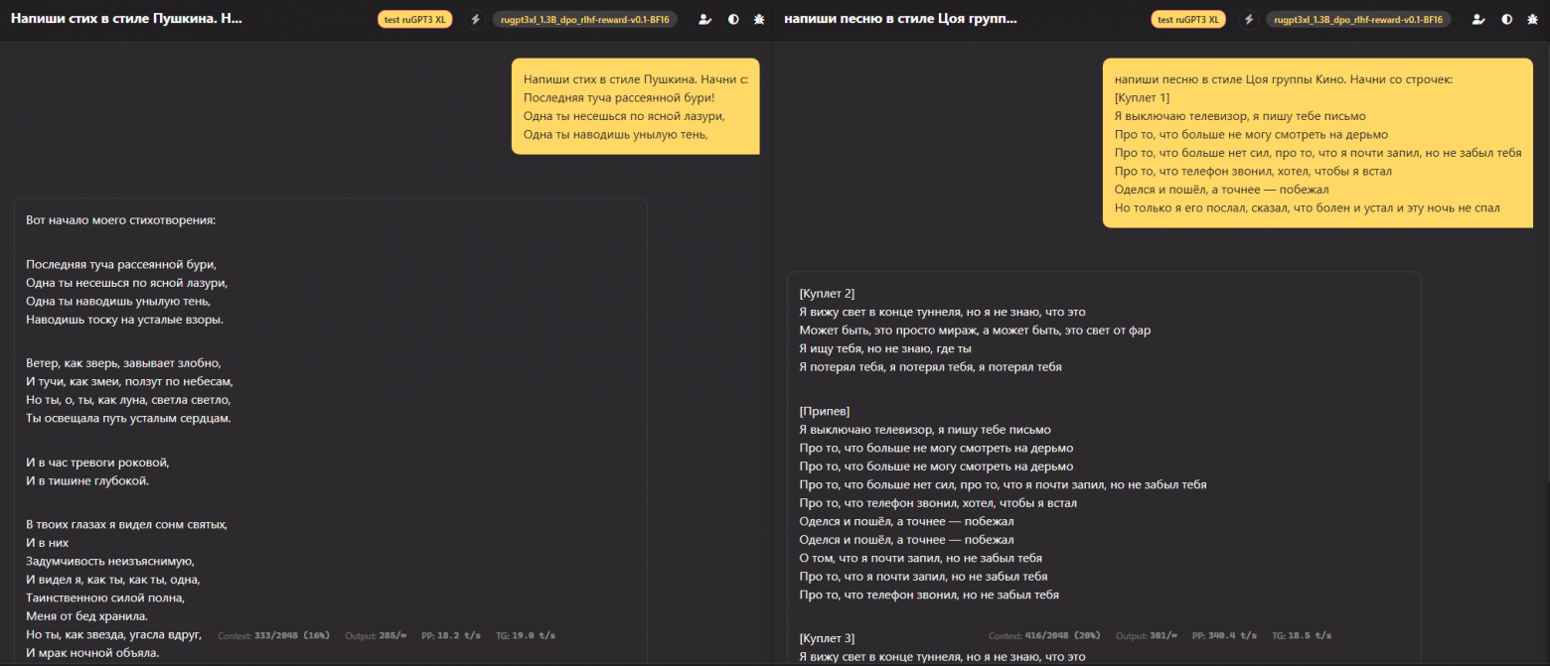
Task: Click line 'Ты освещала путь усталым сердцам.'
Action: click(128, 419)
